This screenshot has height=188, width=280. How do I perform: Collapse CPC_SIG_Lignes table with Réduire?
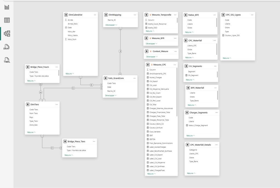point(227,58)
